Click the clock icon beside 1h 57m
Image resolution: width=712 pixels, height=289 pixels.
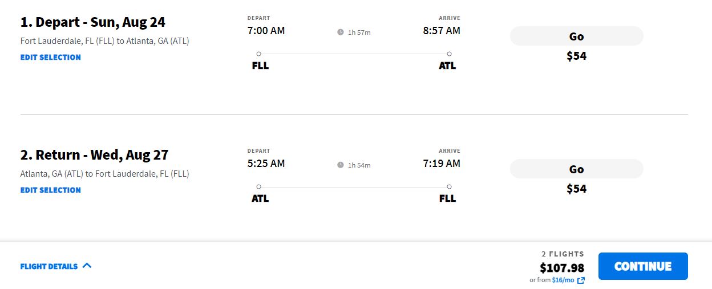(341, 32)
